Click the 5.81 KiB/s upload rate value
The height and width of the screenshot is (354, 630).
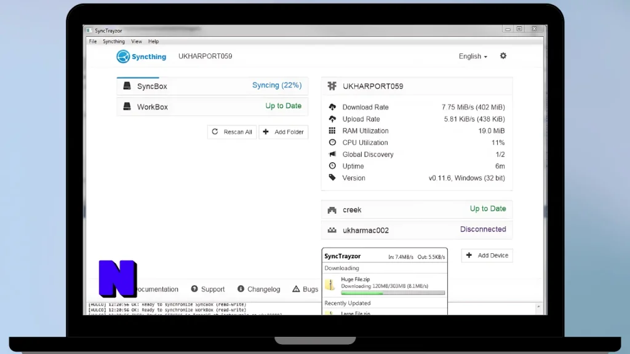pyautogui.click(x=474, y=119)
